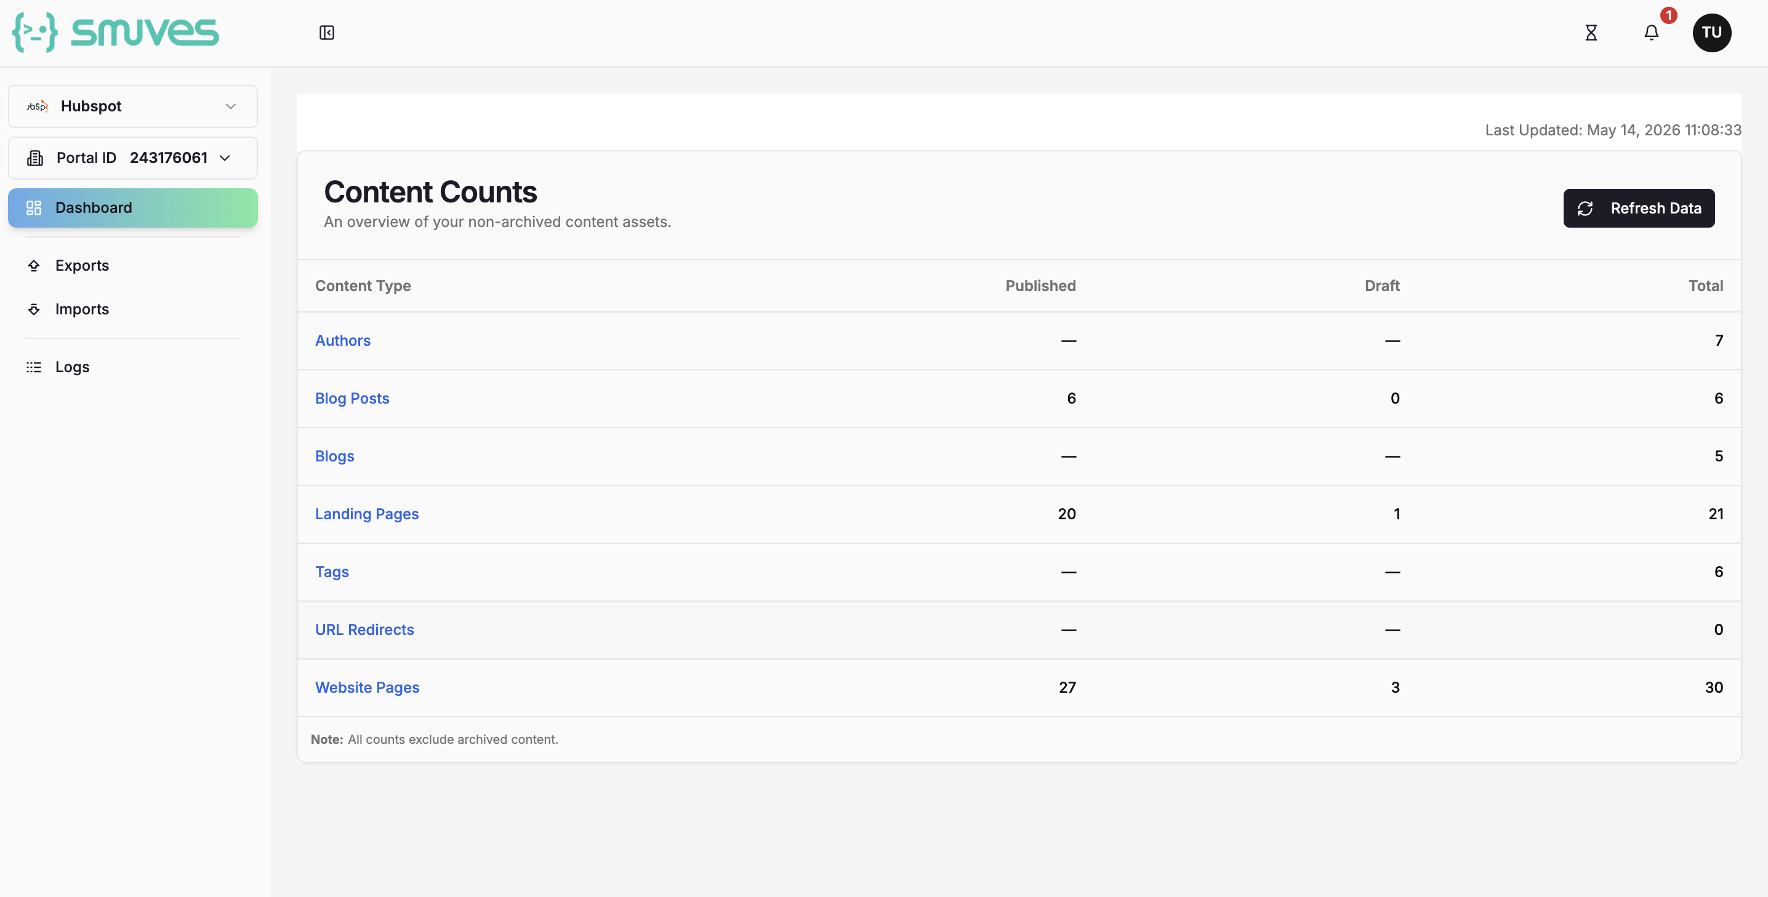This screenshot has width=1768, height=897.
Task: Open the hourglass pending tasks icon
Action: pos(1591,33)
